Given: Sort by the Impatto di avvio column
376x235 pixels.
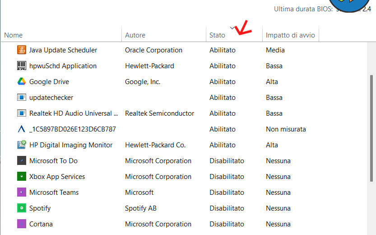Looking at the screenshot, I should 290,35.
